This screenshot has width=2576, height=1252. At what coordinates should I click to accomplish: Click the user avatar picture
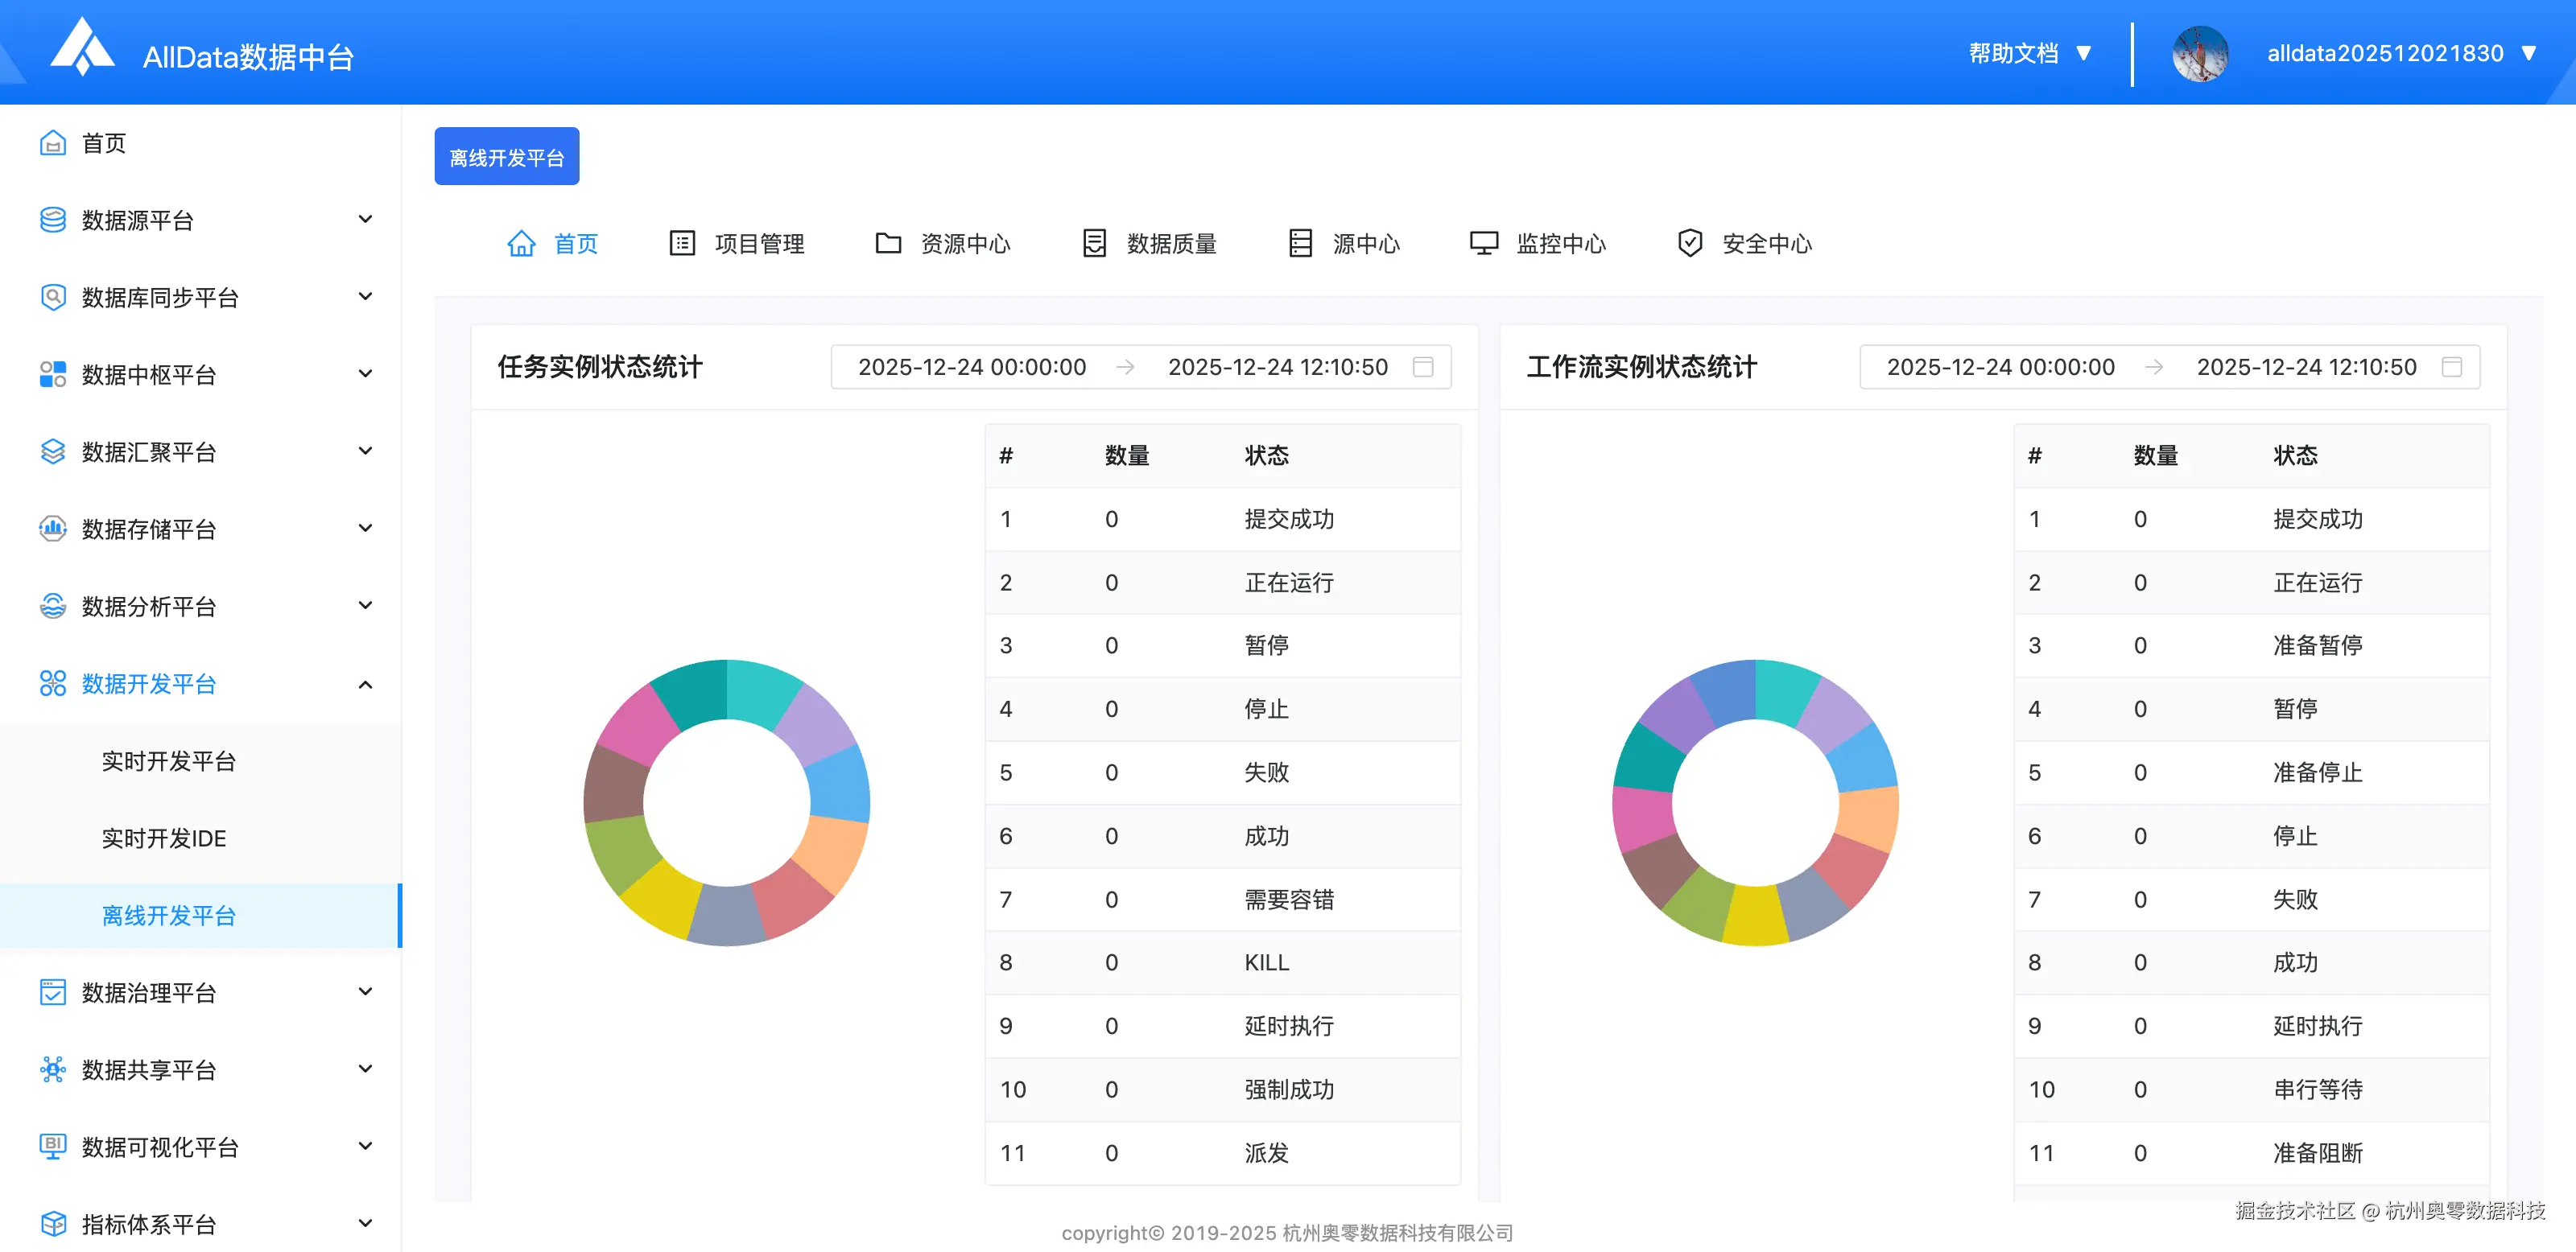coord(2199,54)
